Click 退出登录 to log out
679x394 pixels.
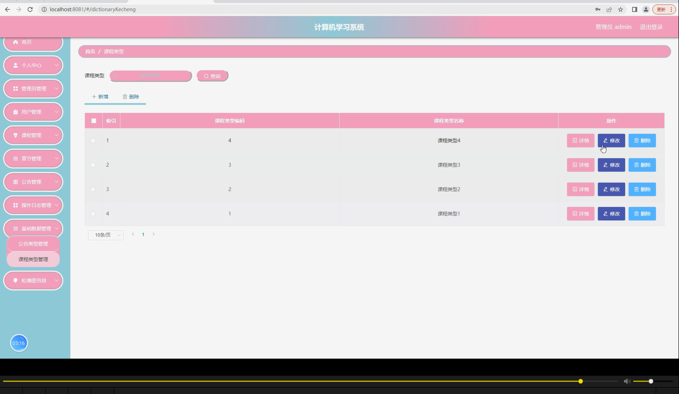coord(651,27)
